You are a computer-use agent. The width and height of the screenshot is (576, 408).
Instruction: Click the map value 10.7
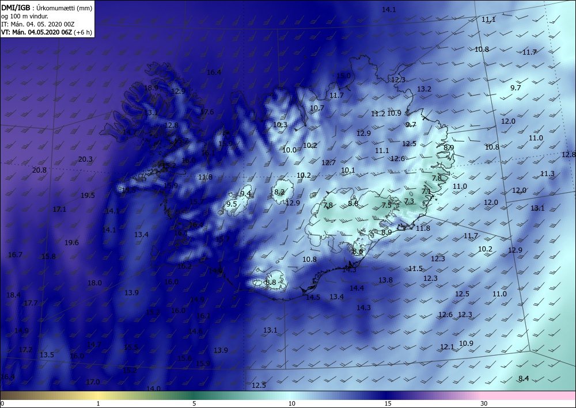point(317,108)
